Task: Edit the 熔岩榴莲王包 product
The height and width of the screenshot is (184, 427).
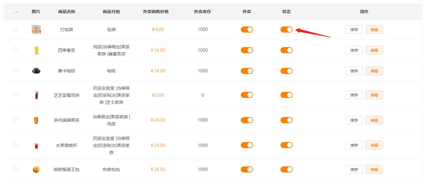Action: coord(374,169)
